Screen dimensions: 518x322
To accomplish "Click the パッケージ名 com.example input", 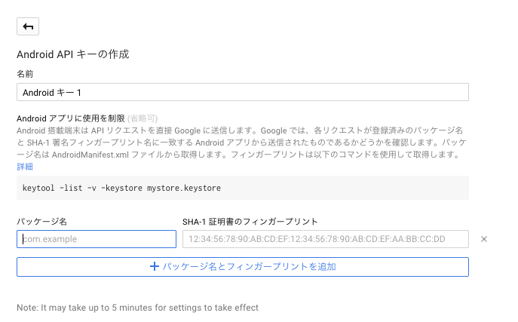I will point(97,239).
